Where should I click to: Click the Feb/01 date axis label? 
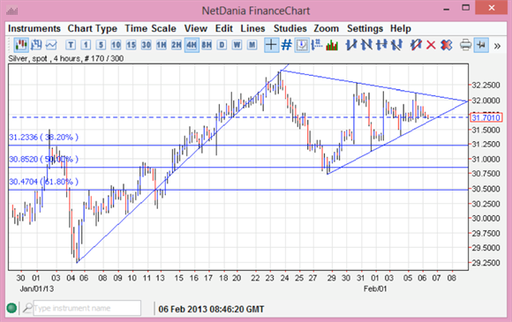[375, 288]
